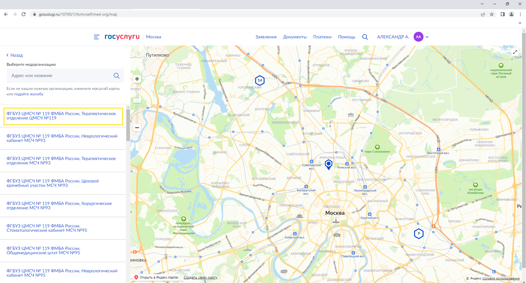Viewport: 526px width, 283px height.
Task: Click Москва city label on map
Action: point(335,213)
